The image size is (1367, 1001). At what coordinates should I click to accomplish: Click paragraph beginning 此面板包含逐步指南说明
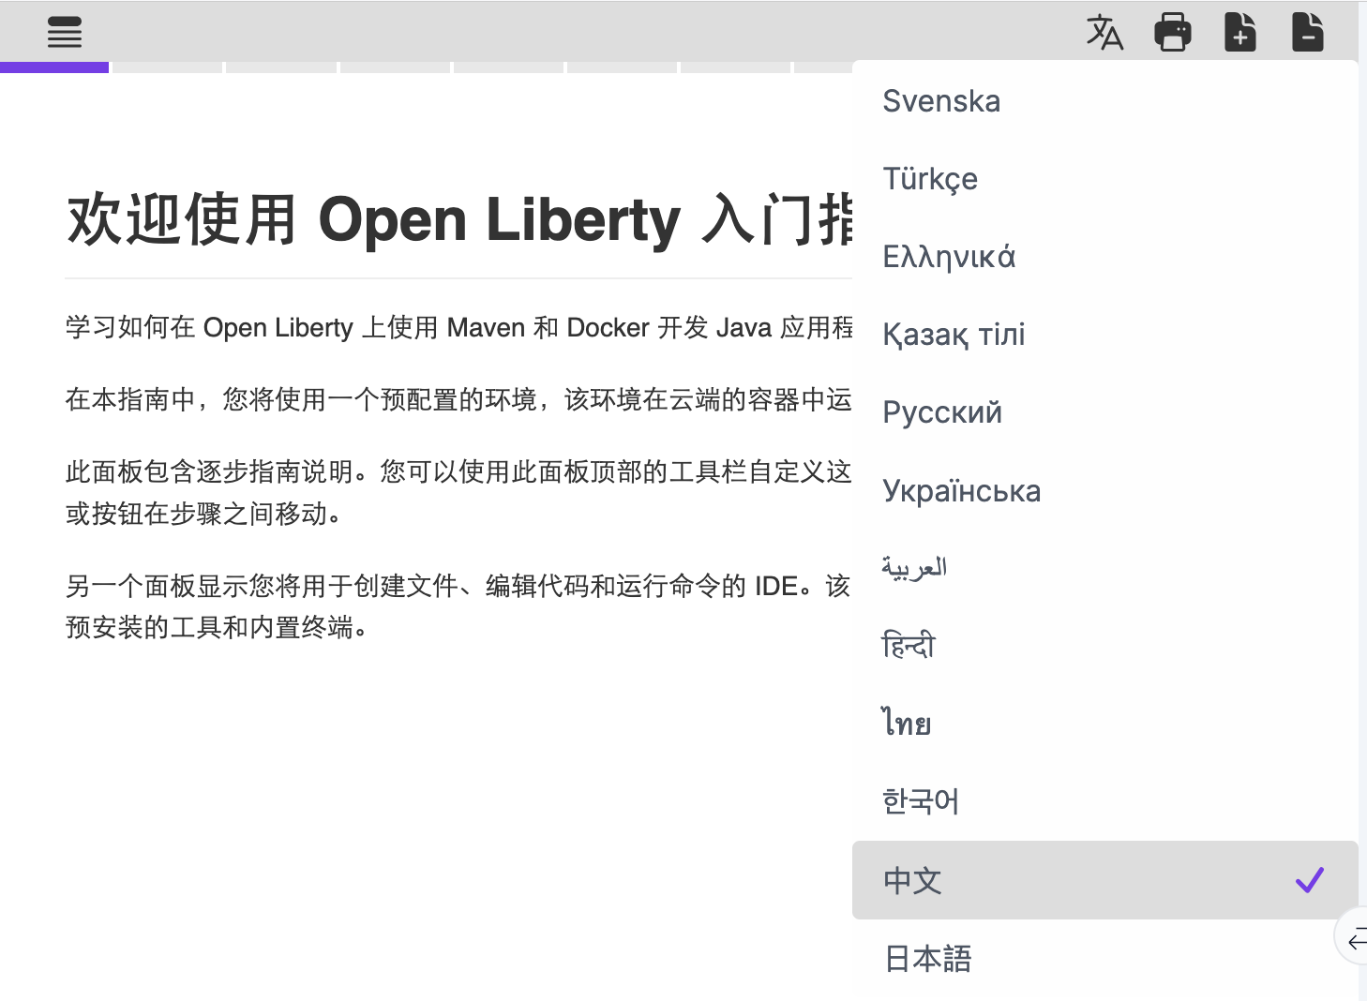click(x=459, y=492)
